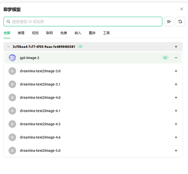Switch to the 重排 tab

point(92,33)
